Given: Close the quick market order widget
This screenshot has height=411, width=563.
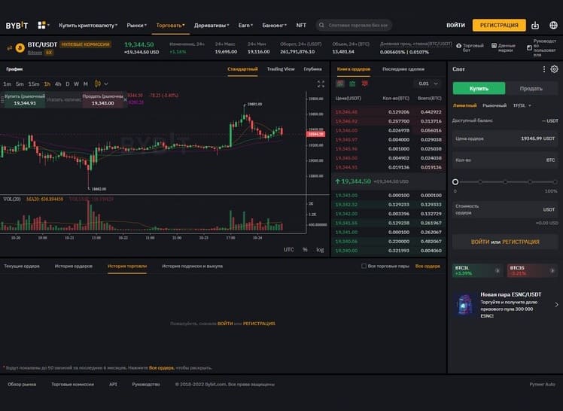Looking at the screenshot, I should (125, 100).
